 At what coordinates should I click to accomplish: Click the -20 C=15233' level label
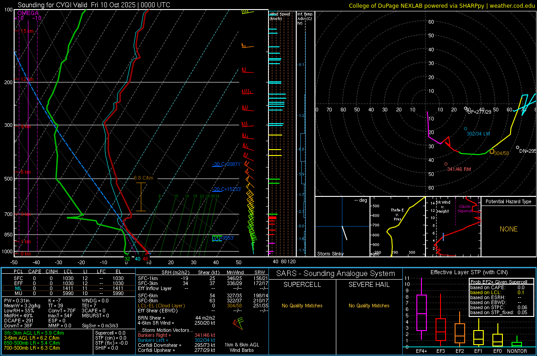[227, 189]
